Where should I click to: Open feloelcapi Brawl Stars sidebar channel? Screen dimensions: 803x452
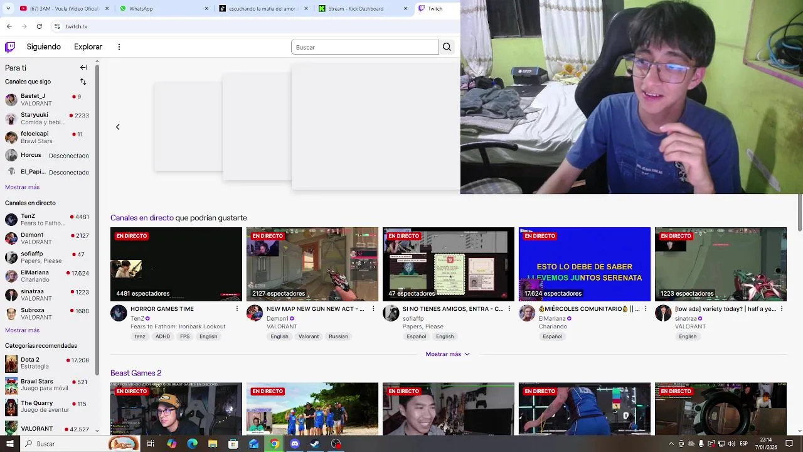click(x=48, y=137)
